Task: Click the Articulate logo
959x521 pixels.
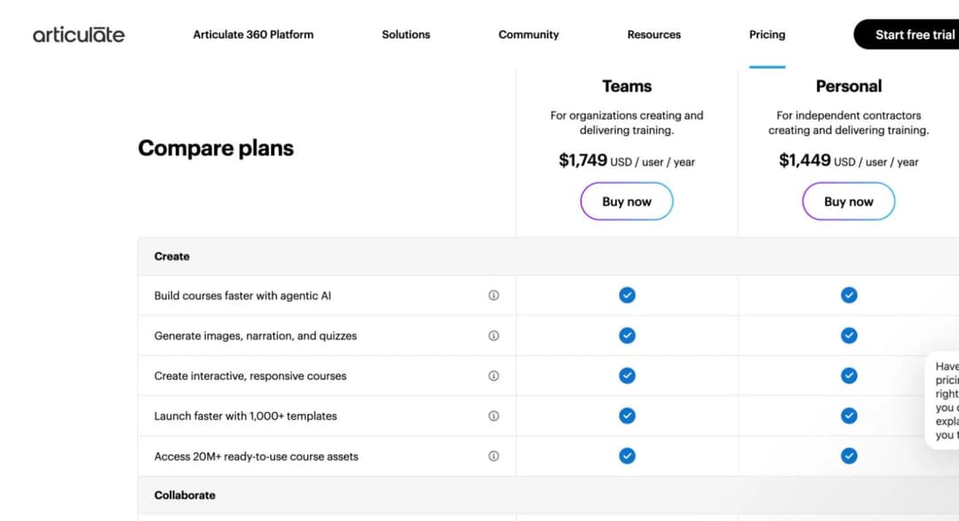Action: (78, 35)
